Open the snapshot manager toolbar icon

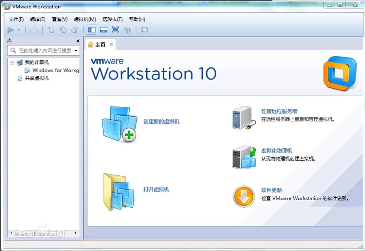pyautogui.click(x=75, y=30)
